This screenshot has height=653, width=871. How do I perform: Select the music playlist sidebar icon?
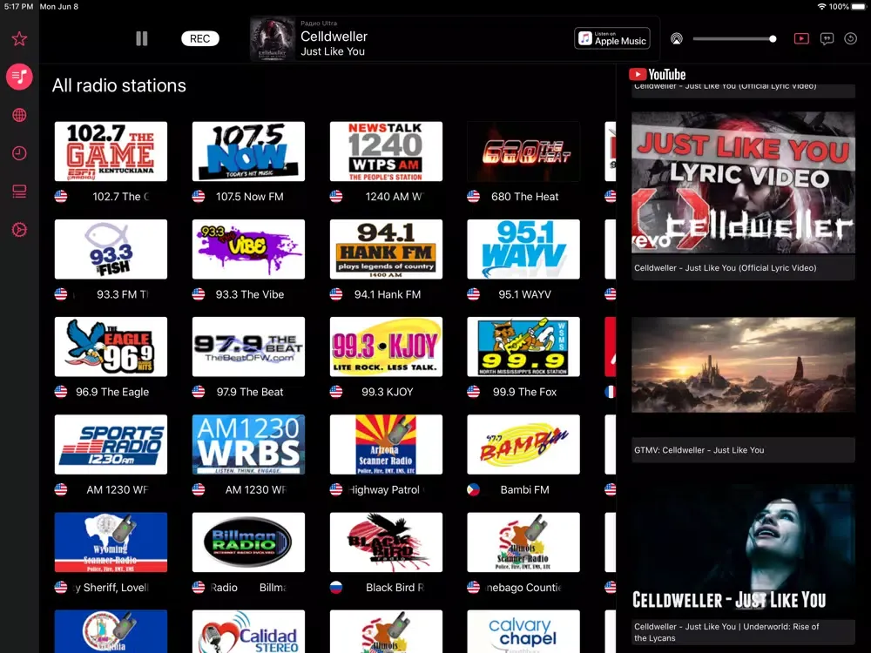pyautogui.click(x=19, y=77)
